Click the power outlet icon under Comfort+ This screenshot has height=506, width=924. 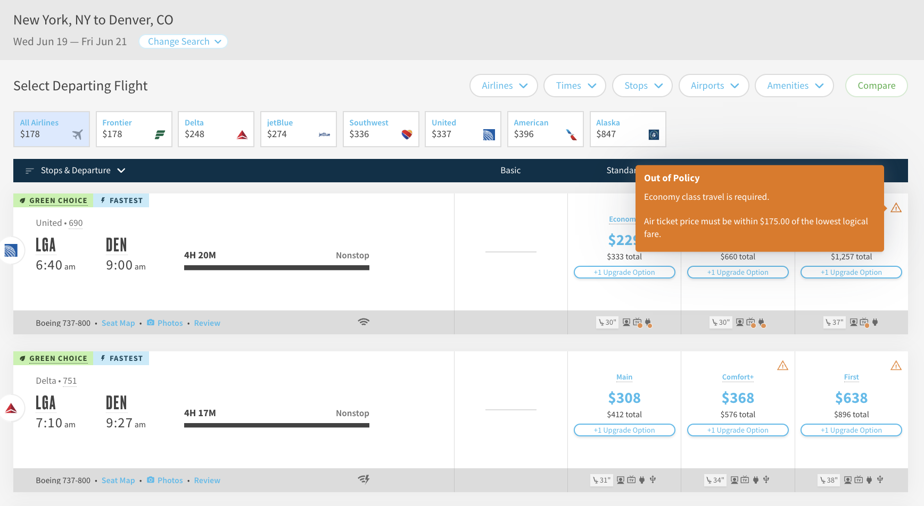pos(755,480)
